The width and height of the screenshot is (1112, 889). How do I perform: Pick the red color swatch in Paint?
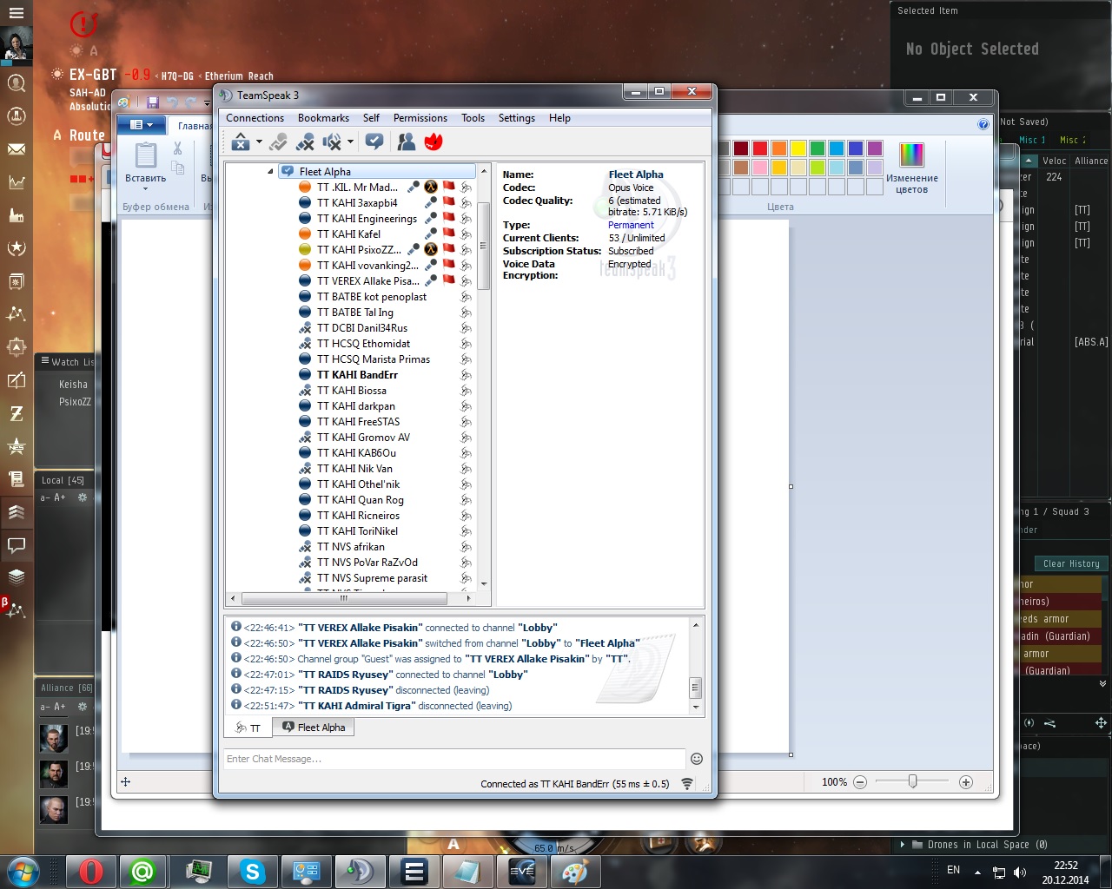pos(759,148)
